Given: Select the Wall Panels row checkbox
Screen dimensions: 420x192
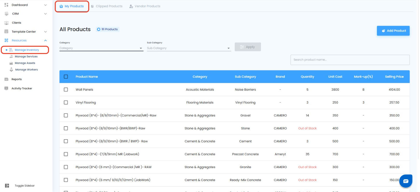Looking at the screenshot, I should pyautogui.click(x=66, y=90).
